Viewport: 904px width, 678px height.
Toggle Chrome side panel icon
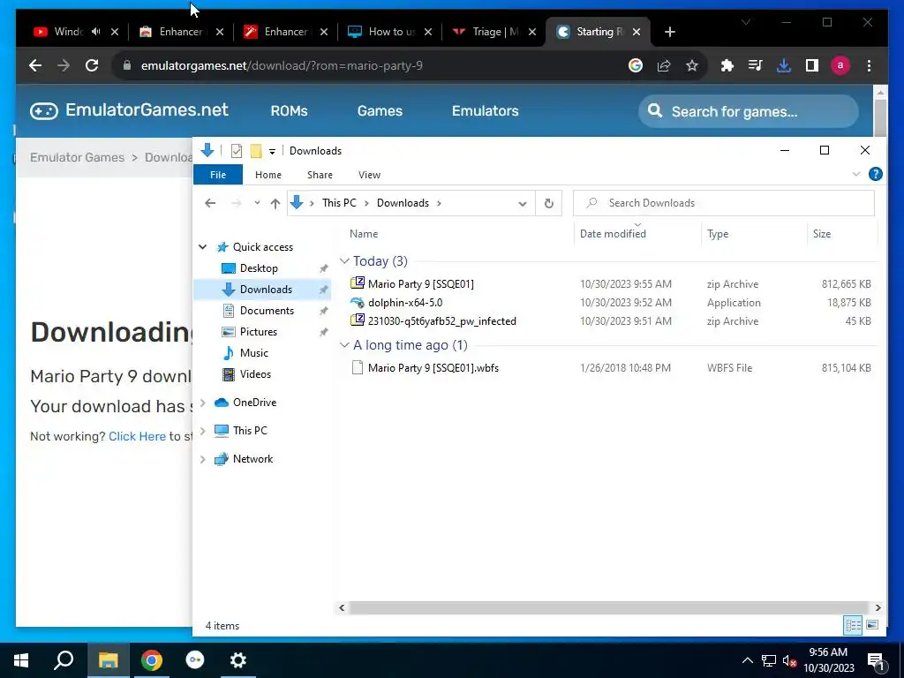pos(812,65)
